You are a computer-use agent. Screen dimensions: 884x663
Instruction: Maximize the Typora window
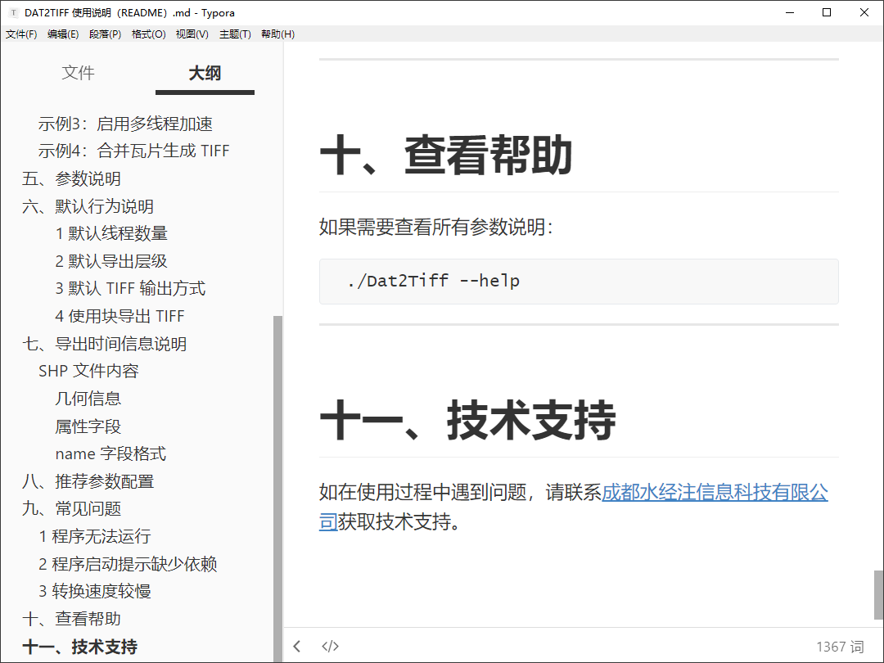tap(827, 12)
